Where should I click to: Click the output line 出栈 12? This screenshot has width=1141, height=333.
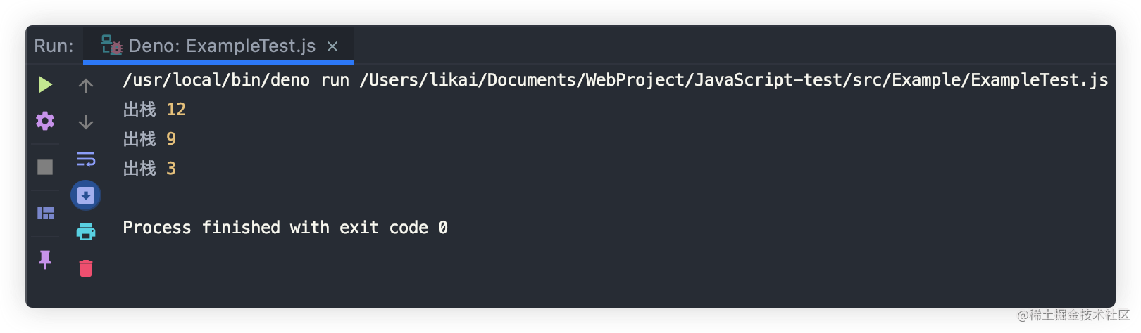tap(154, 110)
